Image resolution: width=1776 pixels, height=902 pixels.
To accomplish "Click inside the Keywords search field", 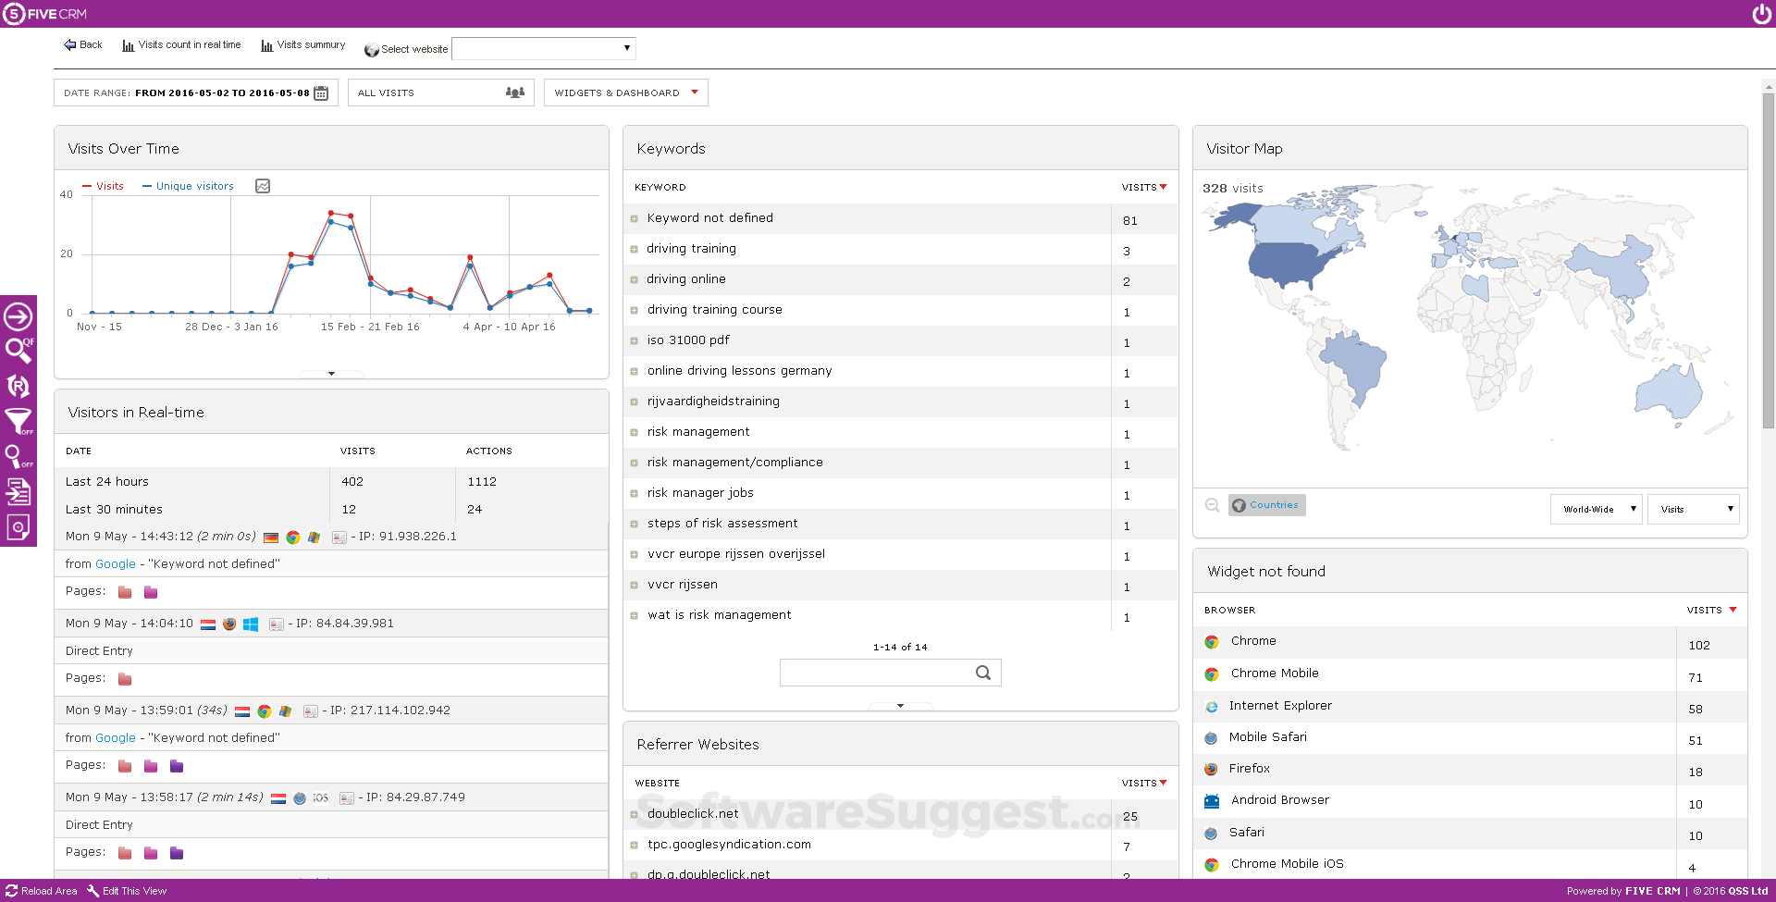I will [879, 673].
